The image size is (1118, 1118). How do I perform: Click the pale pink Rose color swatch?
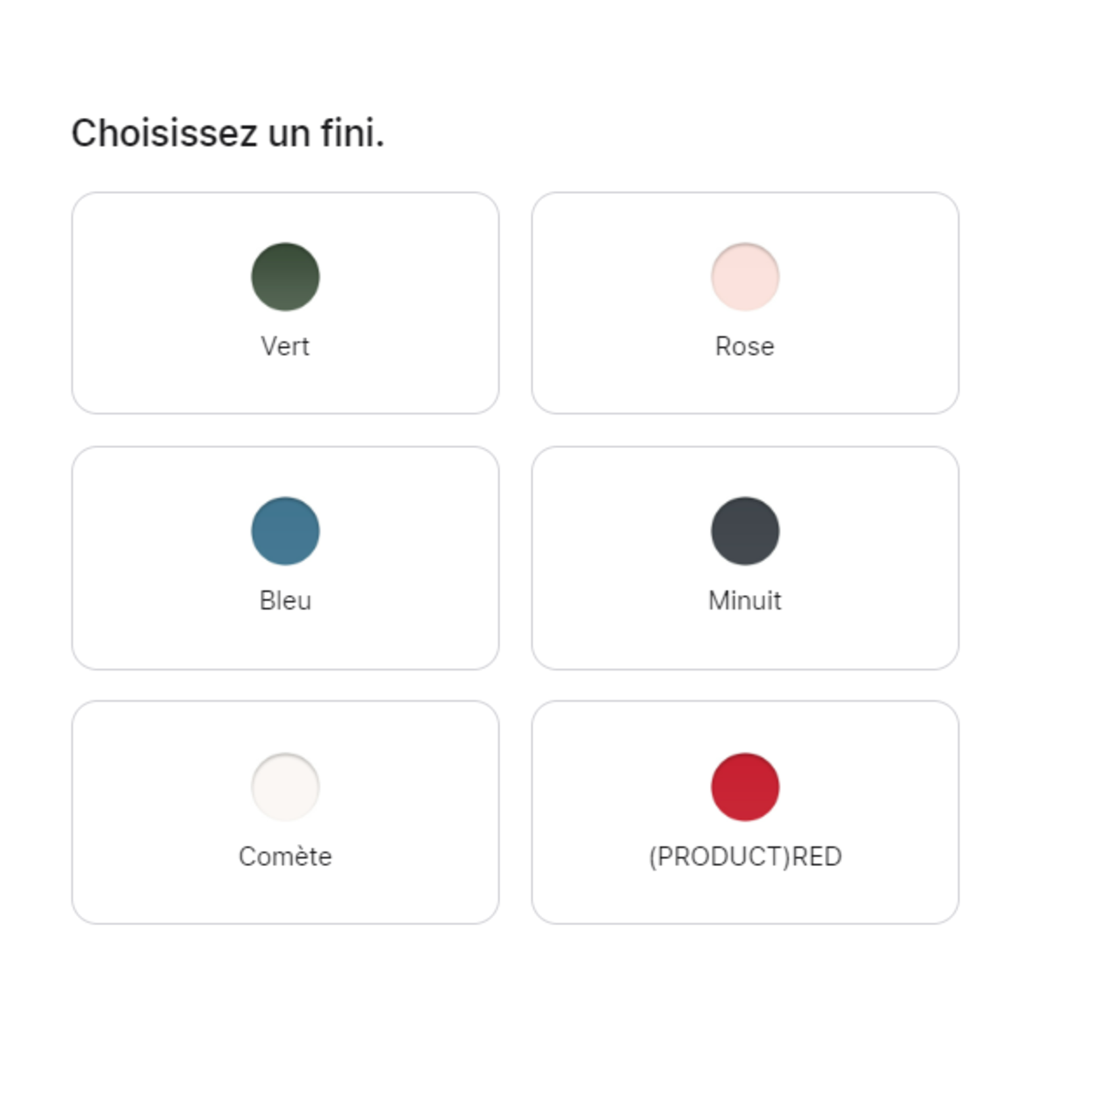[x=744, y=277]
